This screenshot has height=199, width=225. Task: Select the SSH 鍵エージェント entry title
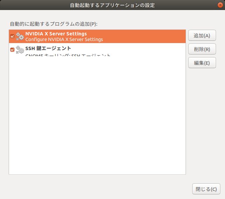point(48,48)
